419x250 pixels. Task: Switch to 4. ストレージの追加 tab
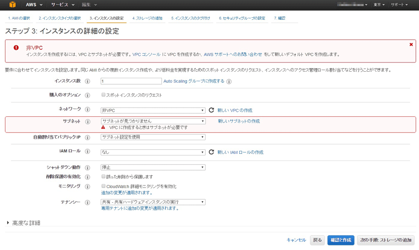click(x=147, y=18)
